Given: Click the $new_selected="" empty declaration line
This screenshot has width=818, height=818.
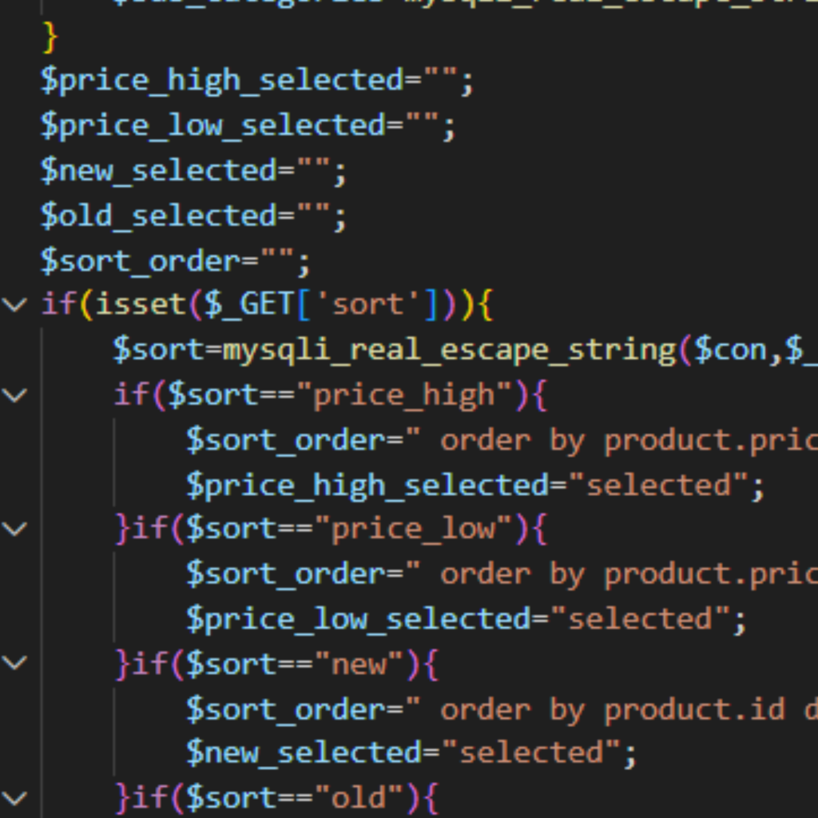Looking at the screenshot, I should (x=193, y=171).
